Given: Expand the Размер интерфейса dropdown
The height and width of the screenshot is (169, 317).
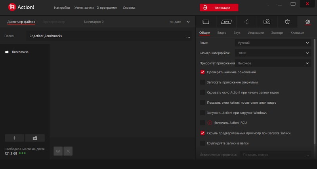Looking at the screenshot, I should [273, 53].
